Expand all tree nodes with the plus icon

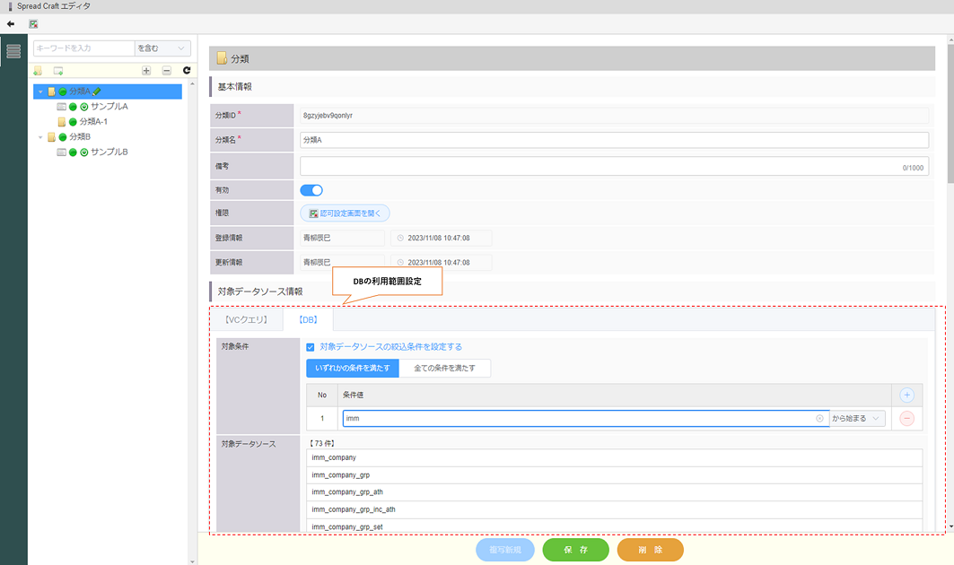[146, 70]
